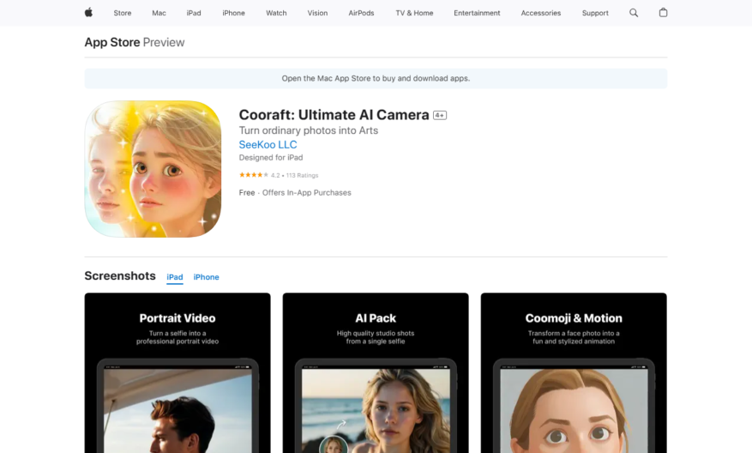This screenshot has width=752, height=453.
Task: Open the Vision menu item
Action: tap(317, 13)
